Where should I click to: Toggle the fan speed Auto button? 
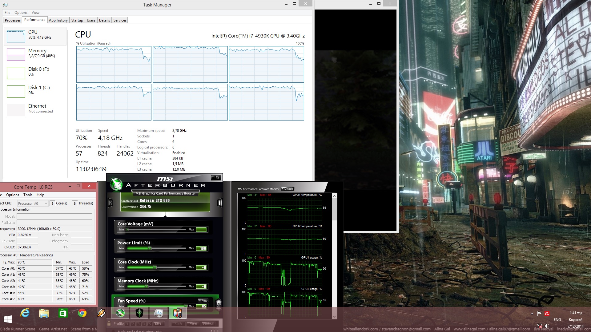pyautogui.click(x=203, y=300)
